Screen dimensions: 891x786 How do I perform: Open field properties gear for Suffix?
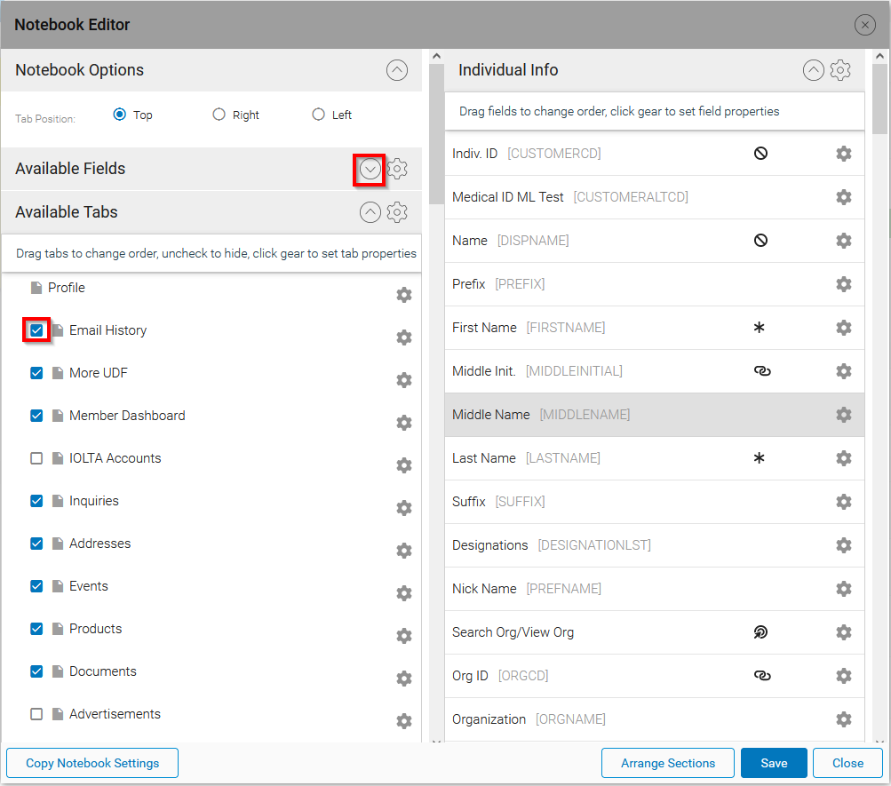tap(844, 502)
